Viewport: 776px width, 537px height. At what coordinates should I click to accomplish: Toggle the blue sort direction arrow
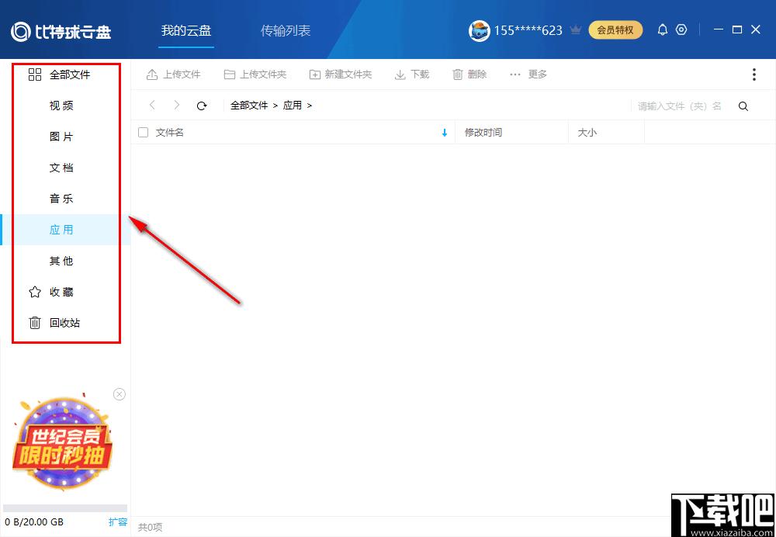coord(445,133)
